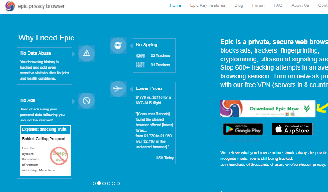Click the ninja mask No Spying icon
This screenshot has width=328, height=192.
(x=118, y=45)
